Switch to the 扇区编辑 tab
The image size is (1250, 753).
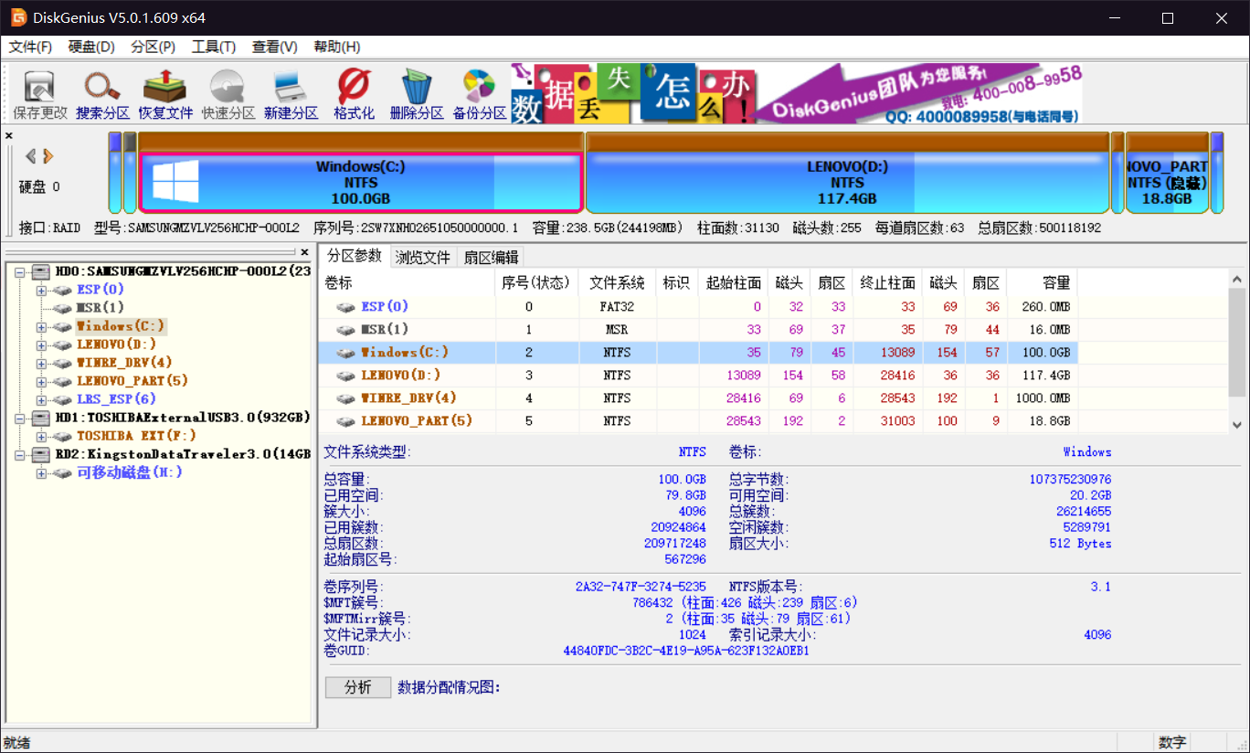pos(492,258)
